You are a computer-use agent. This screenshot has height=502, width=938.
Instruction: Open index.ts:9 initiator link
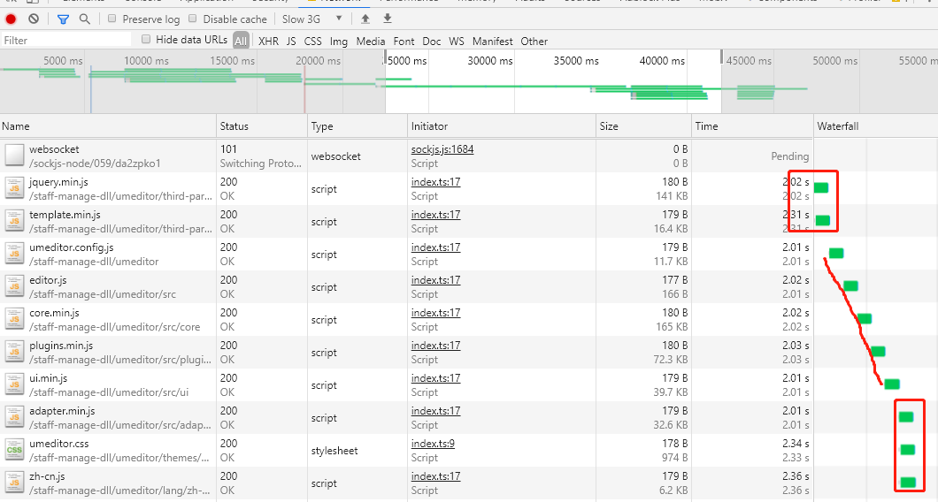433,444
